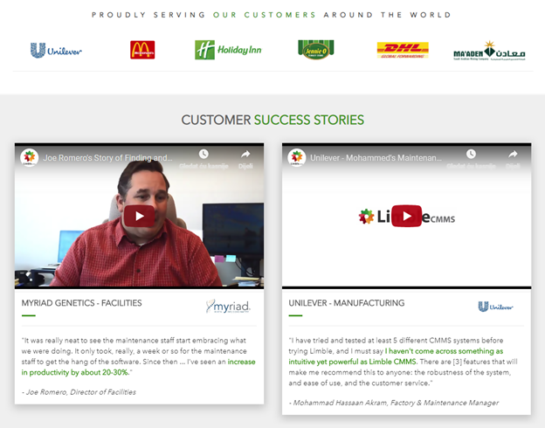Image resolution: width=545 pixels, height=428 pixels.
Task: Click the Jennie-O logo
Action: click(x=316, y=50)
